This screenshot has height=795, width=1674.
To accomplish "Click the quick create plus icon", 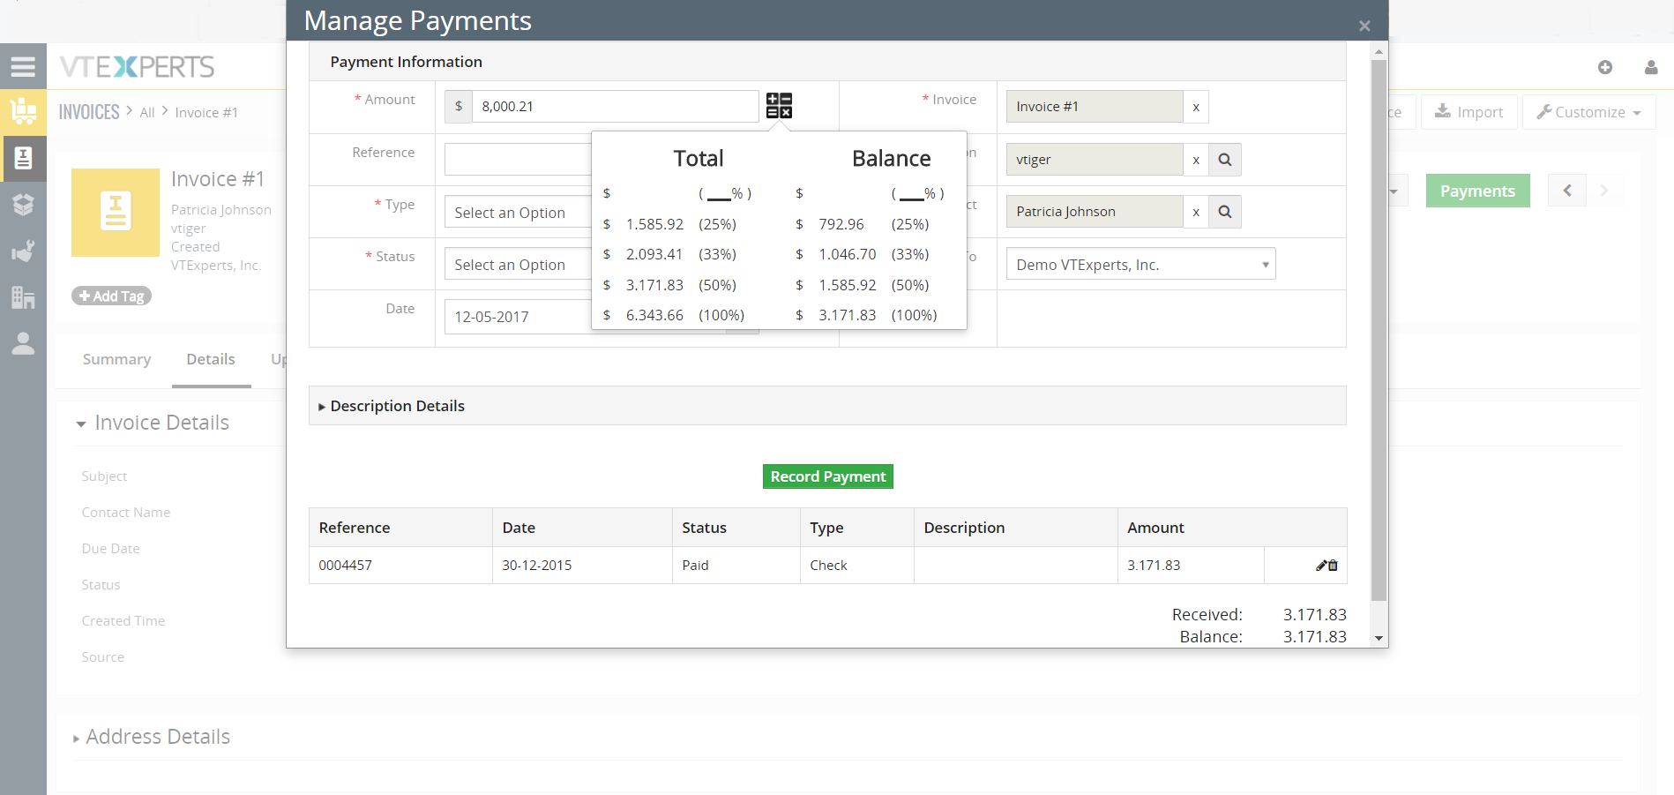I will tap(1605, 67).
